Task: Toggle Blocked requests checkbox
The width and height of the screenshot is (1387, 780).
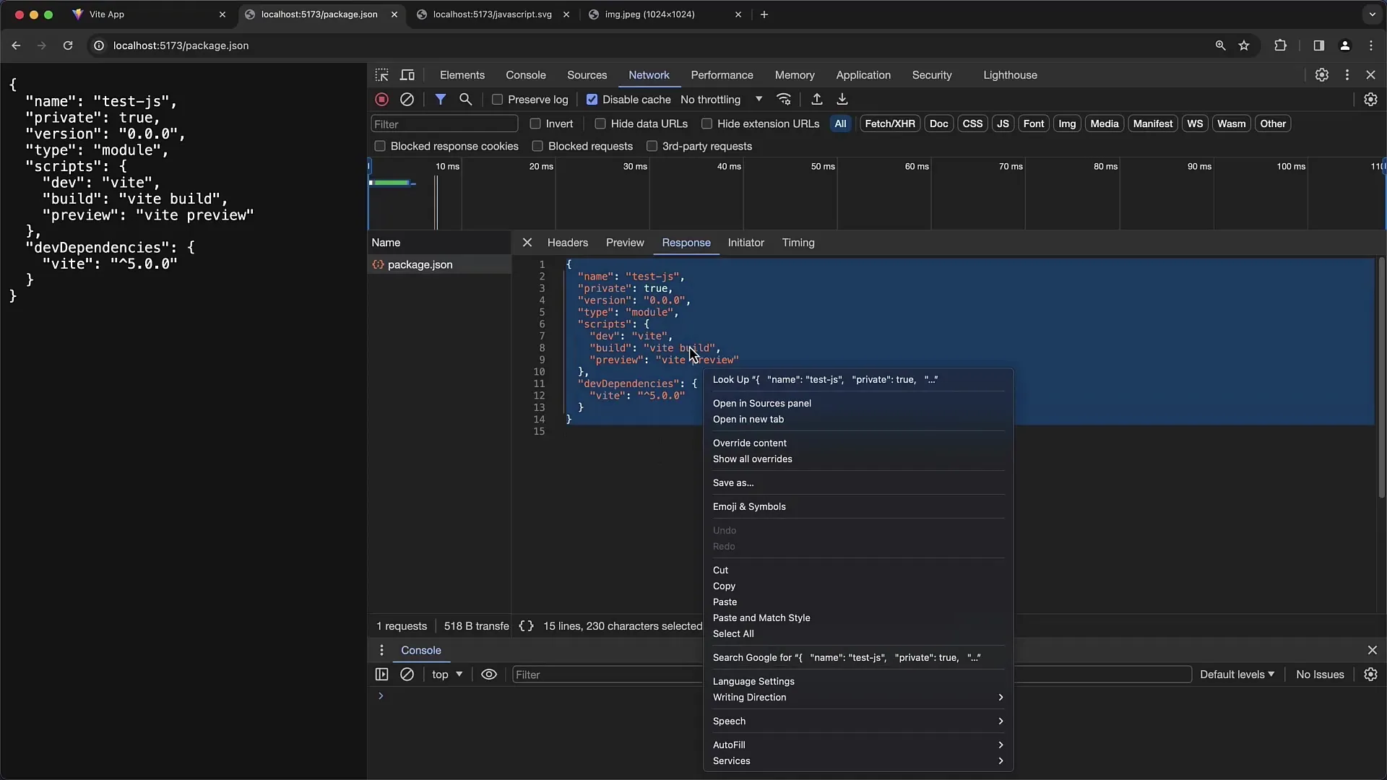Action: click(x=536, y=146)
